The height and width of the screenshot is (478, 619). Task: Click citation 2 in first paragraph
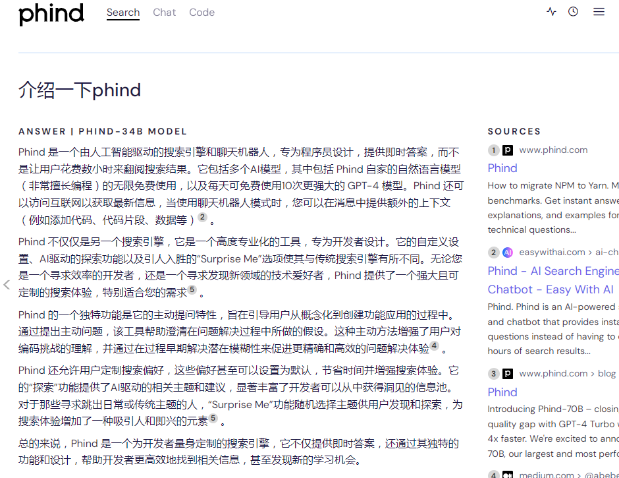202,217
